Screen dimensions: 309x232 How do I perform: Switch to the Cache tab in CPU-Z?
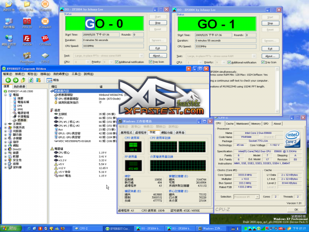click(230, 124)
